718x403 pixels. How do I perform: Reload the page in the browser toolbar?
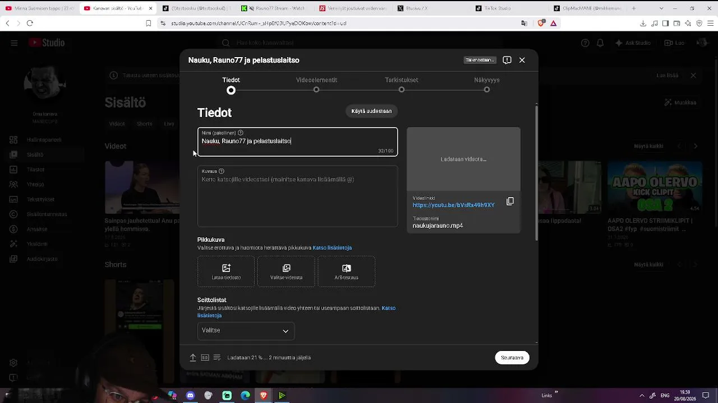click(x=30, y=23)
